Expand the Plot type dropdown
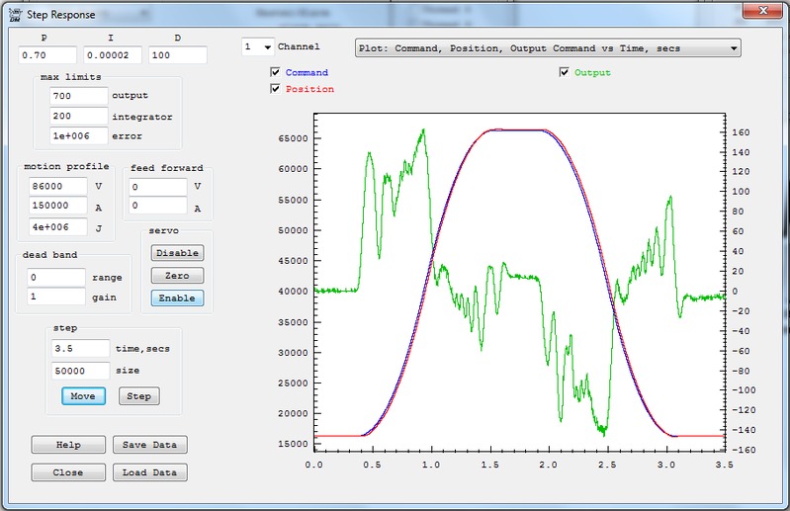Viewport: 790px width, 511px height. [x=547, y=47]
